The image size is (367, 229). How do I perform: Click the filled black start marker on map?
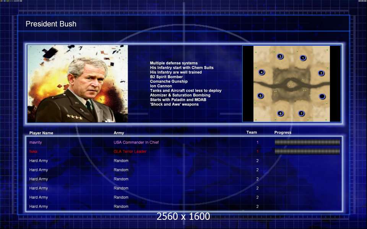tap(322, 96)
